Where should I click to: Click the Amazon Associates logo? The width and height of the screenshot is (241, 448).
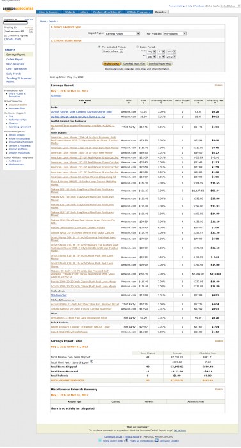point(19,8)
